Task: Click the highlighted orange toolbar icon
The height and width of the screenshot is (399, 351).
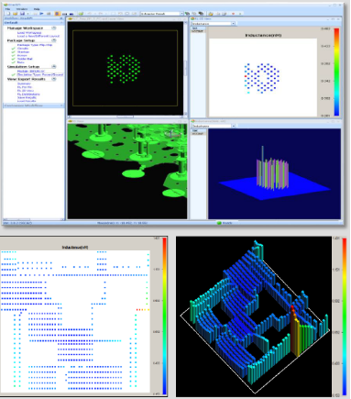Action: (57, 14)
